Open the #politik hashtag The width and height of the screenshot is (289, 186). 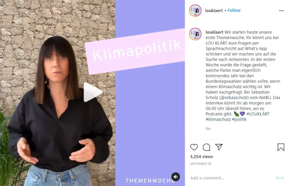[x=239, y=119]
